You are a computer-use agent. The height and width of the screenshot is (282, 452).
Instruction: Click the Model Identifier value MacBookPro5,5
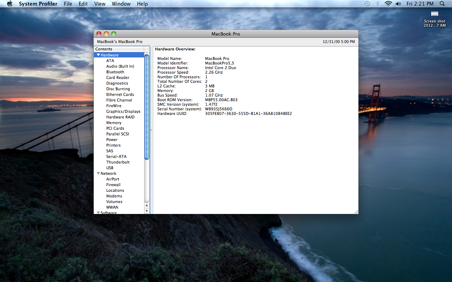click(219, 63)
